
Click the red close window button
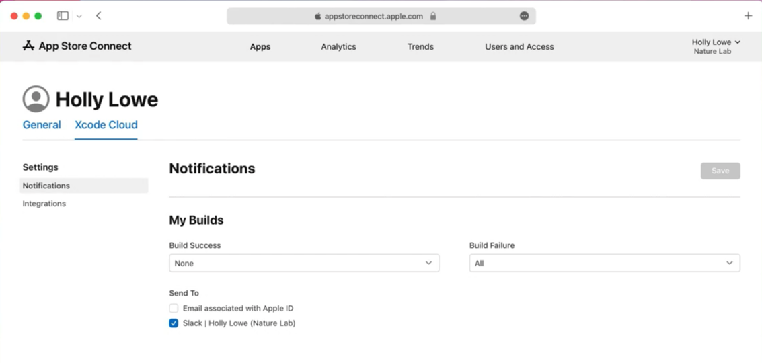14,16
